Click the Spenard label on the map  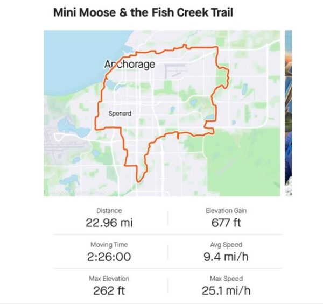pos(120,114)
